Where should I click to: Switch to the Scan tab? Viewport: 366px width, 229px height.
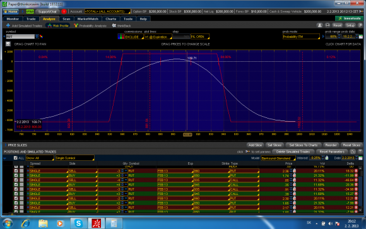(66, 19)
